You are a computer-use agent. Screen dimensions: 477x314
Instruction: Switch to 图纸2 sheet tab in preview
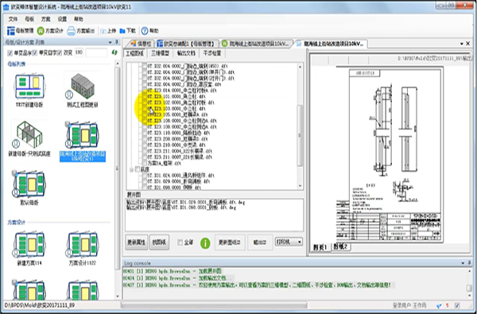coord(340,246)
